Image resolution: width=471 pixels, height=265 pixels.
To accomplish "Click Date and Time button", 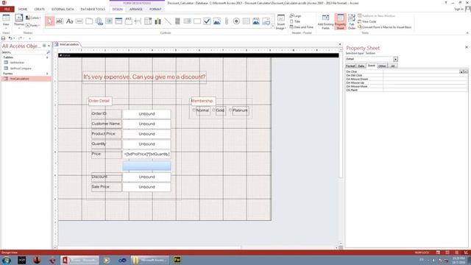I will [301, 27].
